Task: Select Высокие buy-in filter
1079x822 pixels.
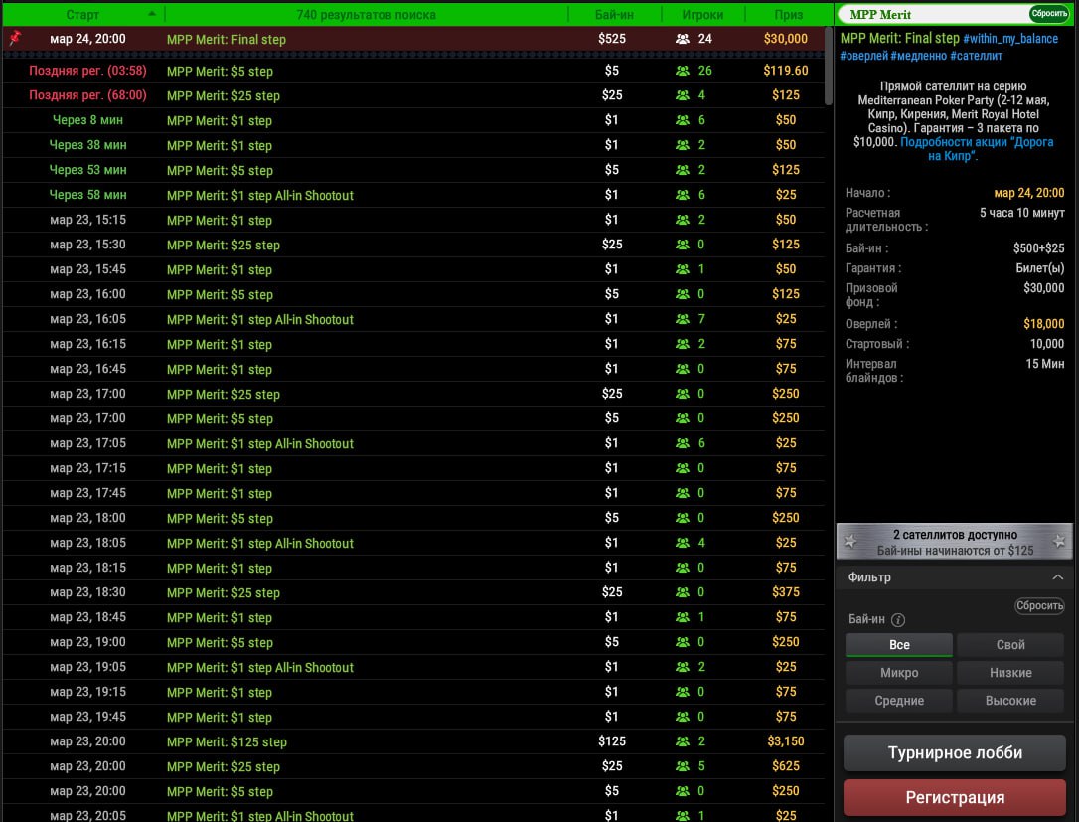Action: [x=1010, y=700]
